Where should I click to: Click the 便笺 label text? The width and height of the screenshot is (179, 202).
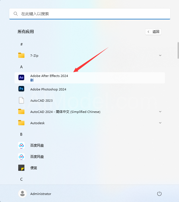[x=34, y=168]
